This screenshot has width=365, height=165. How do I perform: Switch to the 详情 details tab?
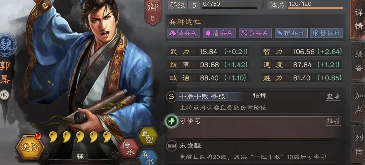[359, 20]
